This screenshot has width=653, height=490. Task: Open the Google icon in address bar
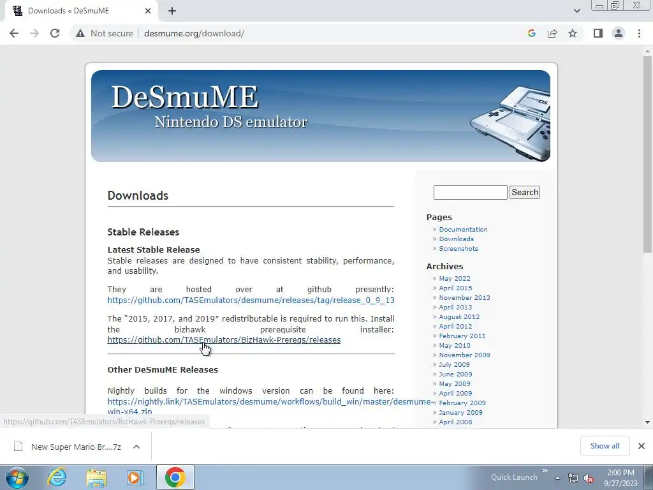point(531,33)
